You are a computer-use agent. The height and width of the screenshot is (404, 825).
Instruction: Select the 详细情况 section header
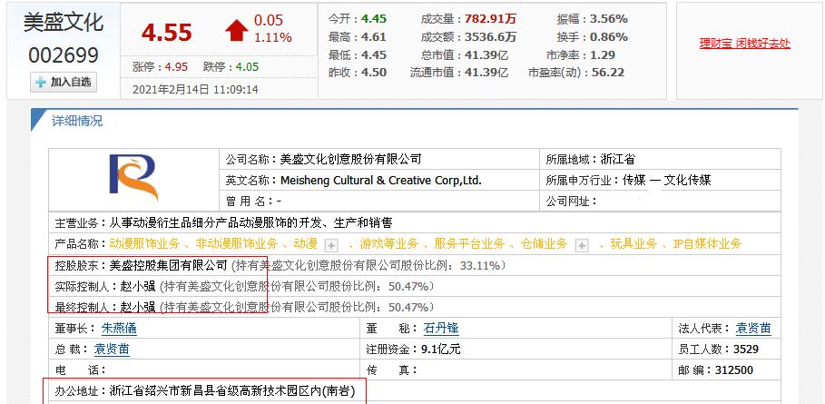click(77, 121)
